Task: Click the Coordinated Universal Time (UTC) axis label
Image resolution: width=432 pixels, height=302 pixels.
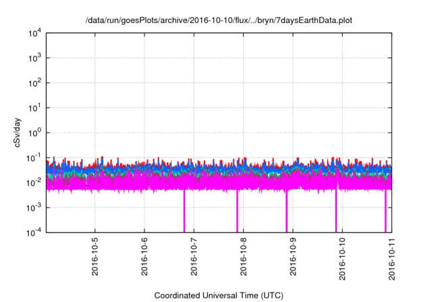Action: point(219,295)
